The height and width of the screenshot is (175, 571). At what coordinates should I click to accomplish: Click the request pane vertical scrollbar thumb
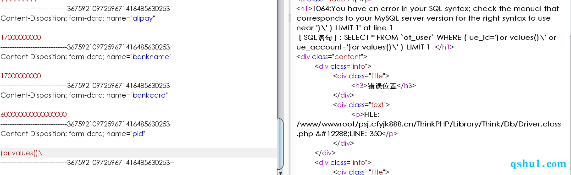pos(281,143)
